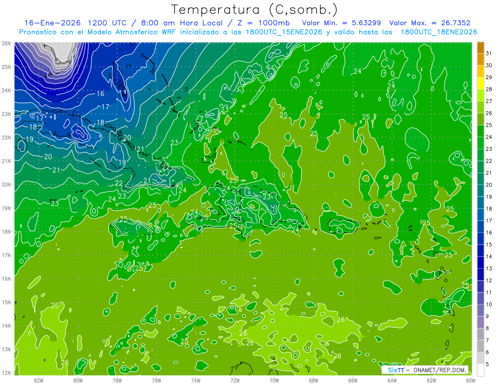Click the brown top swatch of color scale
The height and width of the screenshot is (386, 500).
tap(480, 47)
